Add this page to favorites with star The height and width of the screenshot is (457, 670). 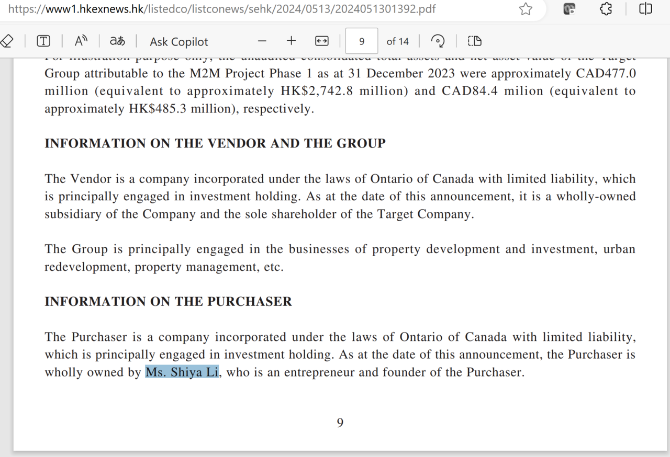(x=526, y=9)
